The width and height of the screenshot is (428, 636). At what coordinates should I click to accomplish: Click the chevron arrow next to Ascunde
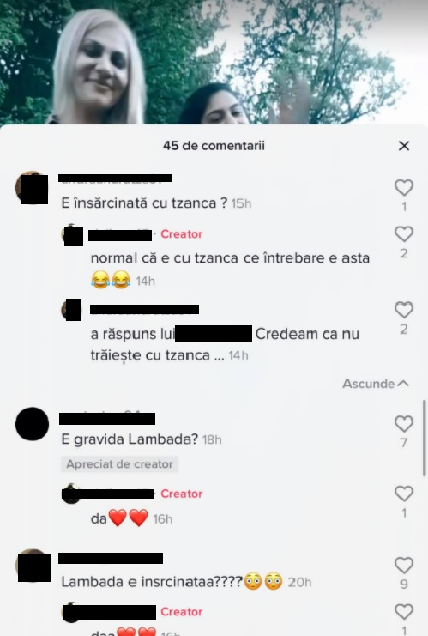[403, 384]
